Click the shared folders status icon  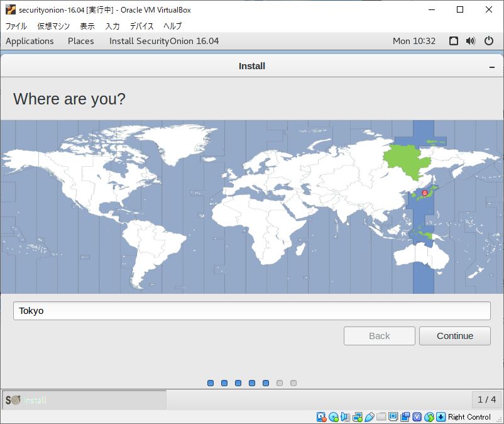tap(381, 417)
